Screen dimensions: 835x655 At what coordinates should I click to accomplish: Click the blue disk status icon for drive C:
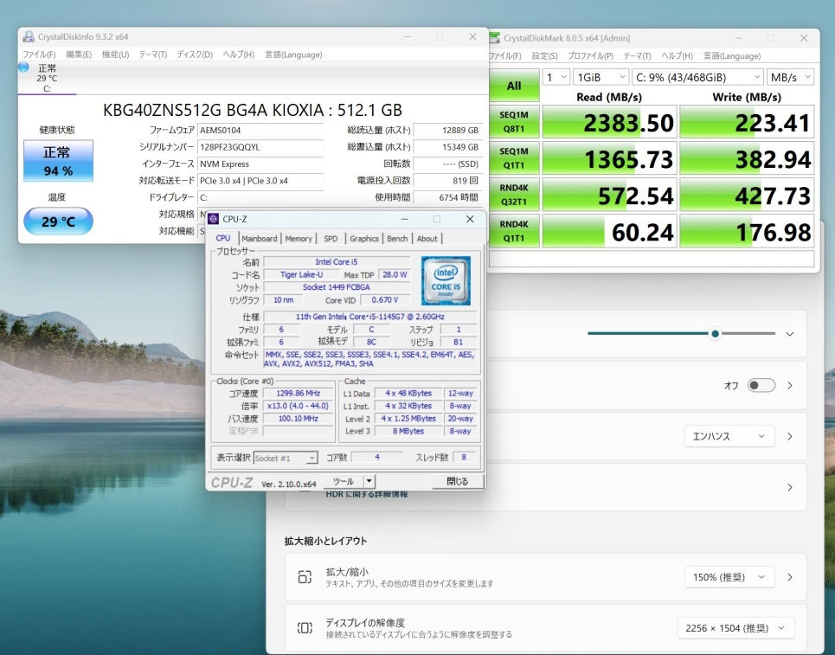(23, 67)
